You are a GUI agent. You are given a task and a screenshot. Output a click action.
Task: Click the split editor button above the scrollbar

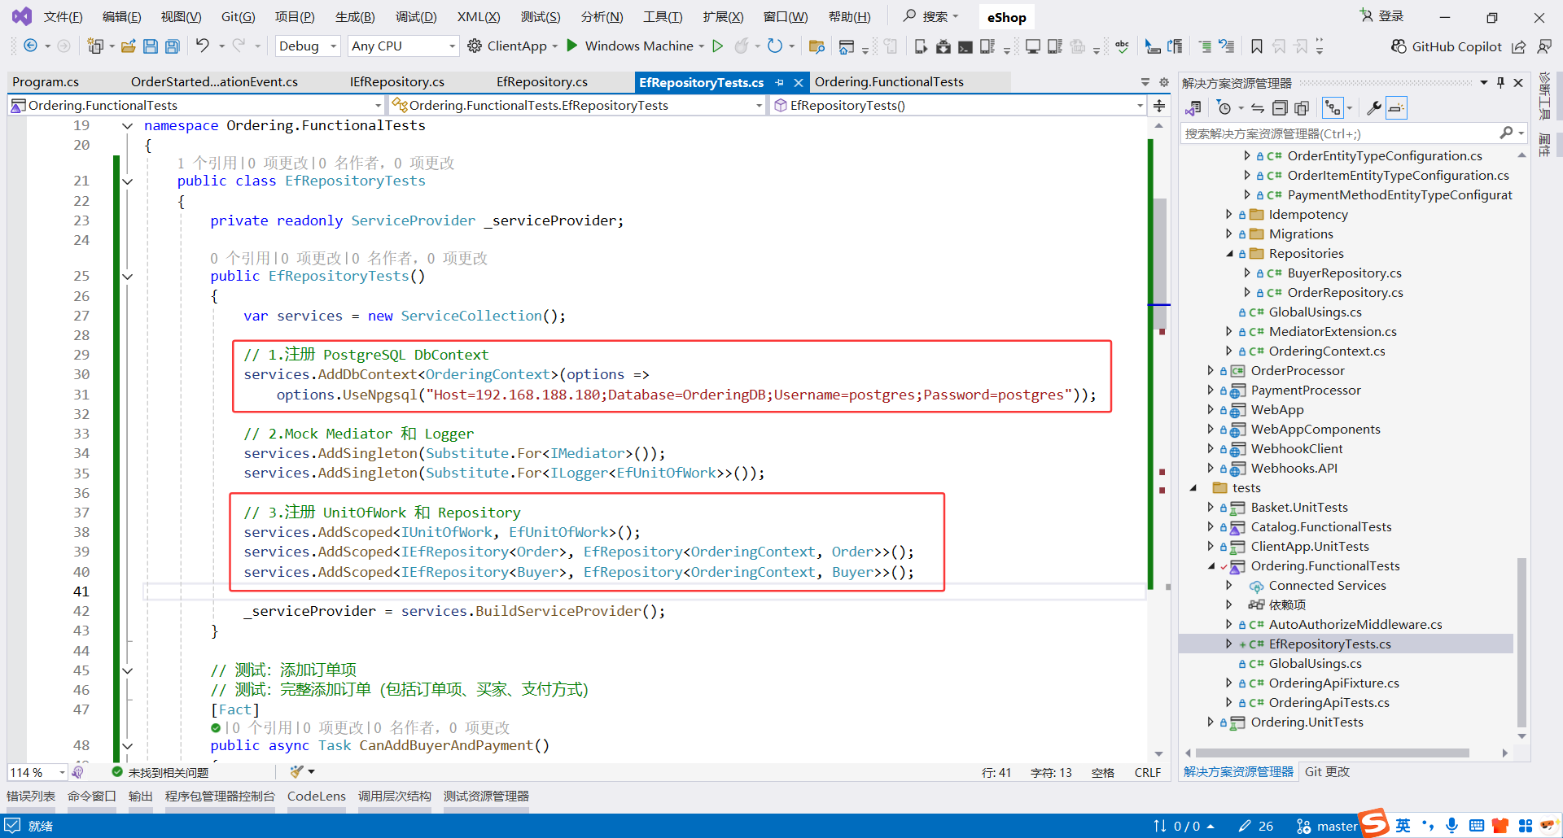[1159, 105]
